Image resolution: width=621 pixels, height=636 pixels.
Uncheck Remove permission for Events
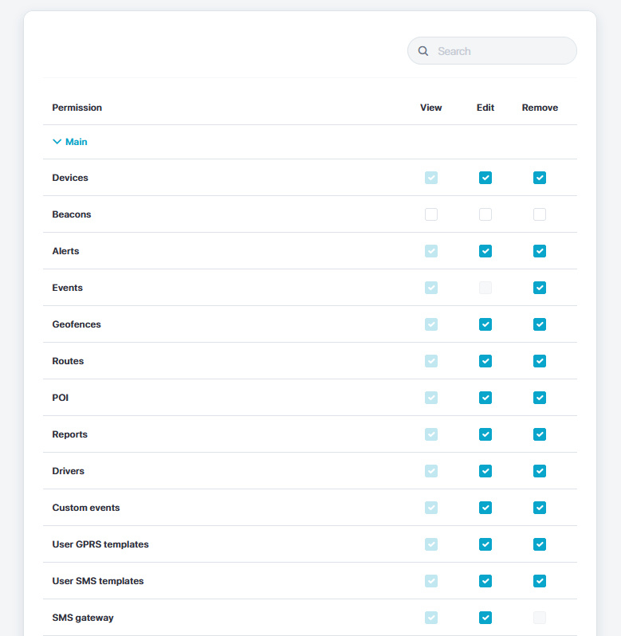pos(540,288)
